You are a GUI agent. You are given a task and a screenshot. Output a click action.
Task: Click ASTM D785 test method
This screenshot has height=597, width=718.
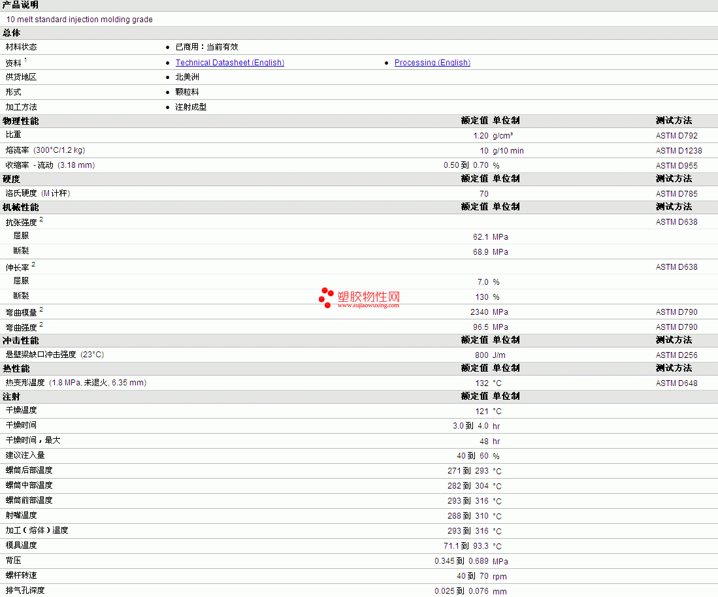click(x=676, y=193)
